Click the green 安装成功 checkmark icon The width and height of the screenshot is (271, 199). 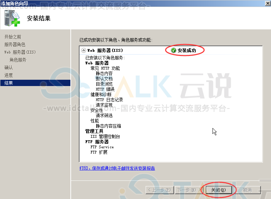click(173, 50)
